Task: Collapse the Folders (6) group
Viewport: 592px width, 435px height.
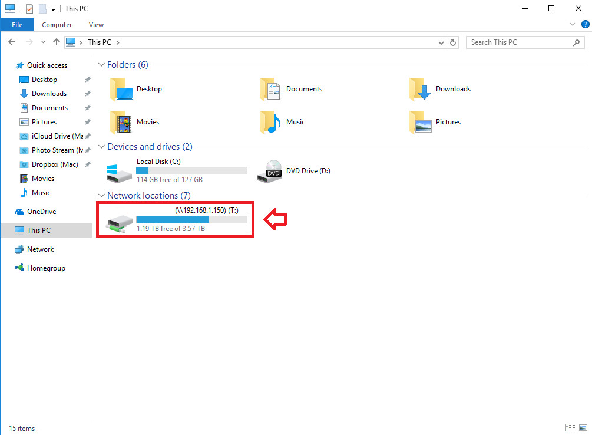Action: pos(101,65)
